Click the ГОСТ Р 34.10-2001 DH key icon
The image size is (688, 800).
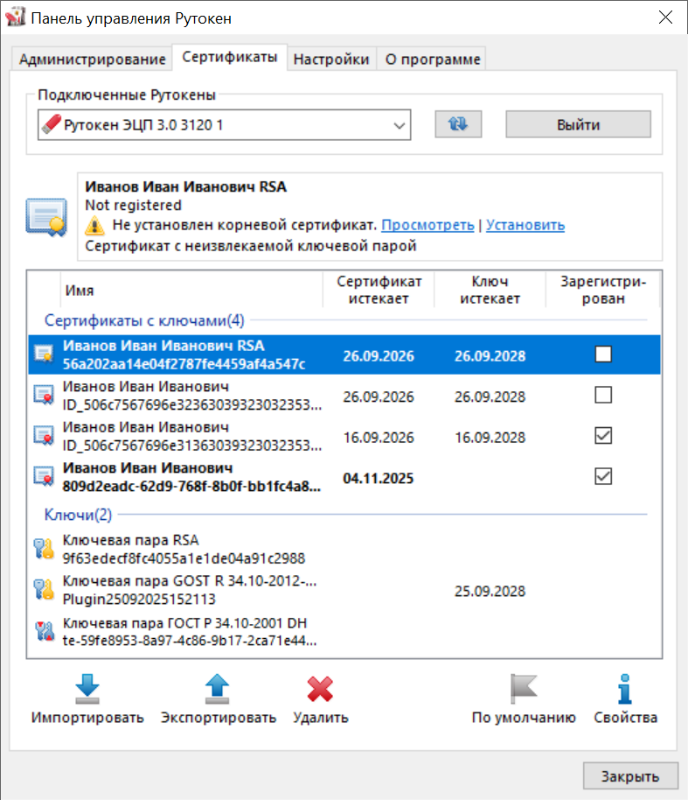44,631
